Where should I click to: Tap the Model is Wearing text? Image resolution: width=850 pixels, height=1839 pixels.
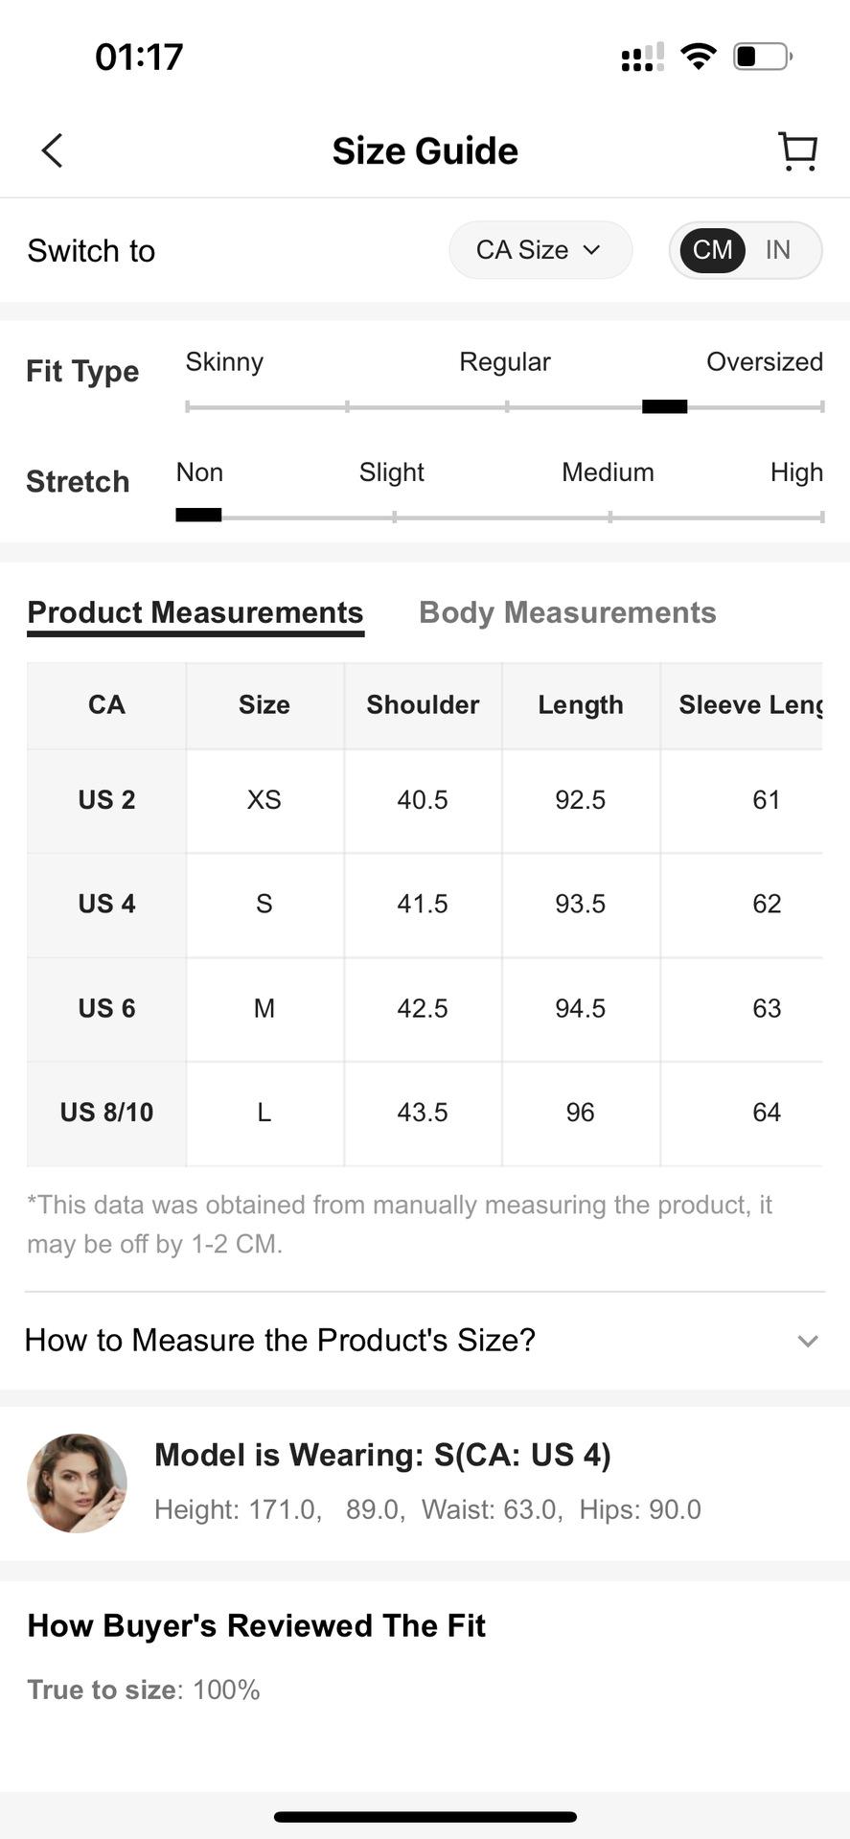coord(382,1455)
